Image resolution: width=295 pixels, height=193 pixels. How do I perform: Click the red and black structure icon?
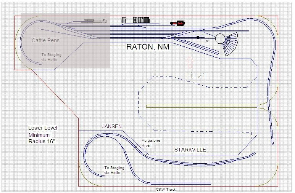pos(178,23)
